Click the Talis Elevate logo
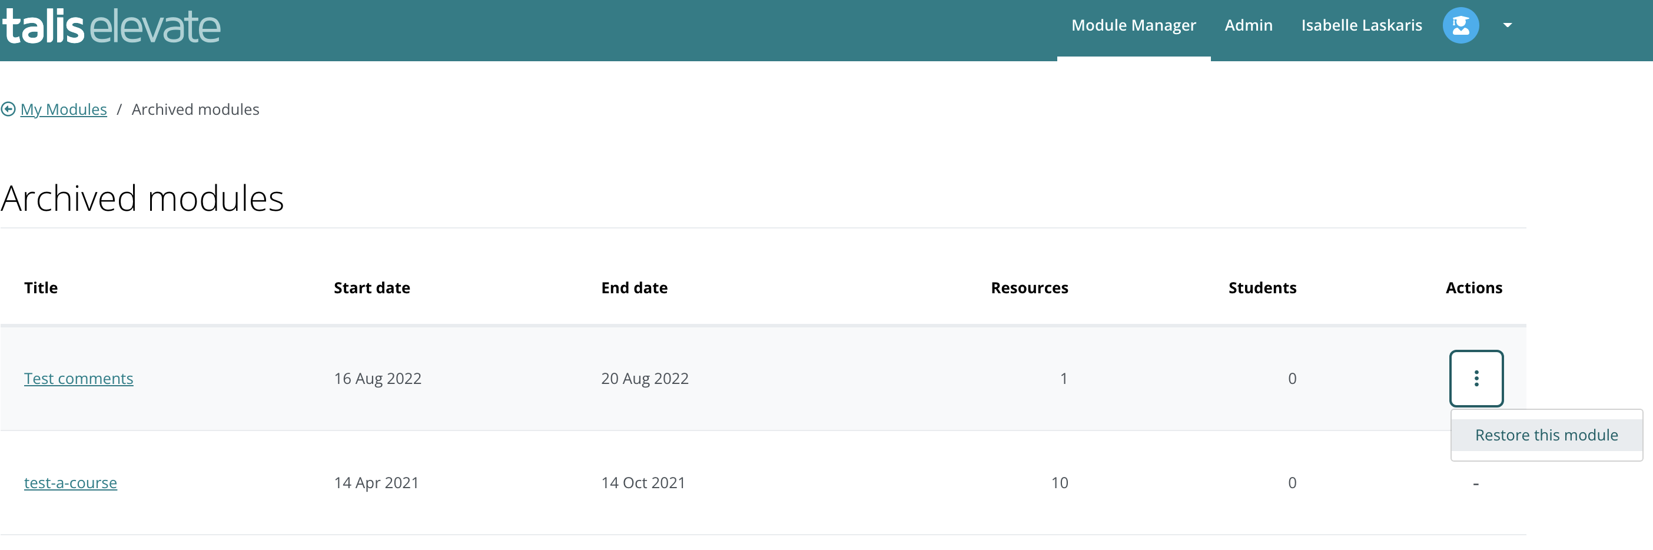Image resolution: width=1653 pixels, height=550 pixels. (x=111, y=27)
